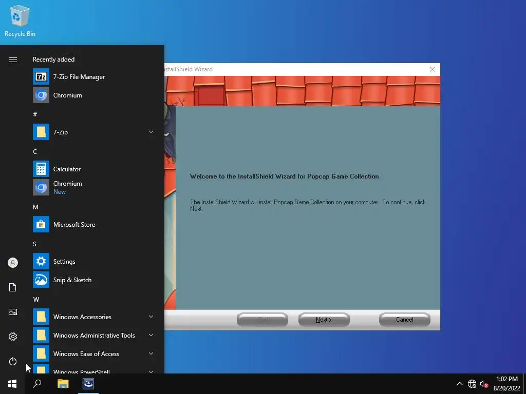Launch Chromium under Recently added
Viewport: 526px width, 394px height.
[94, 95]
